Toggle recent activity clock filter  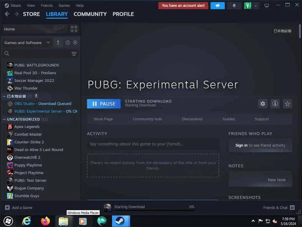pos(68,43)
